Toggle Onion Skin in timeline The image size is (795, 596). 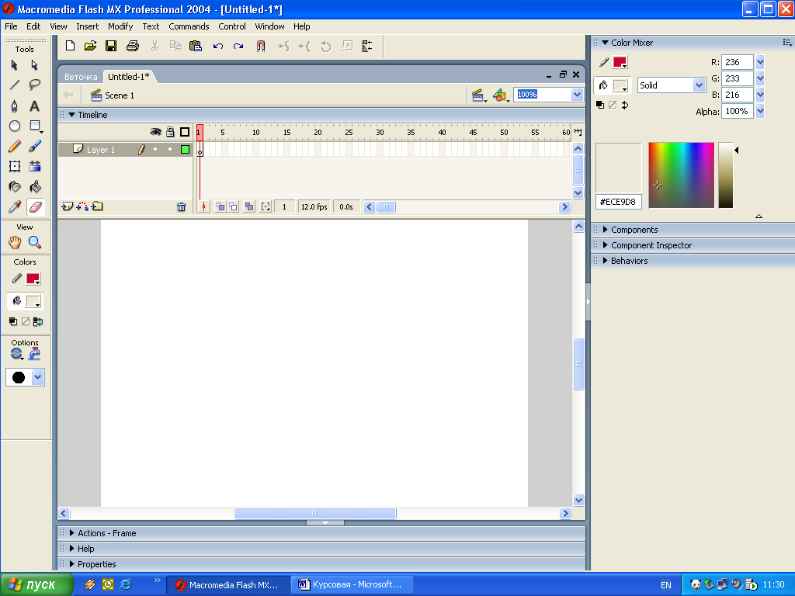(x=220, y=206)
